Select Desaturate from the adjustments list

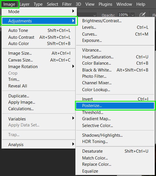pyautogui.click(x=115, y=151)
